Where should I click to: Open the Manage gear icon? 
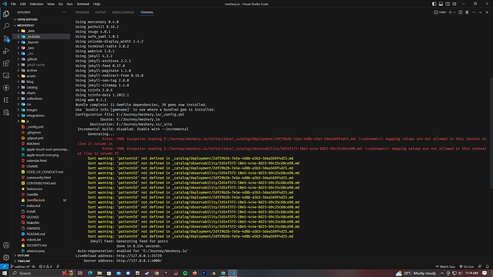6,258
